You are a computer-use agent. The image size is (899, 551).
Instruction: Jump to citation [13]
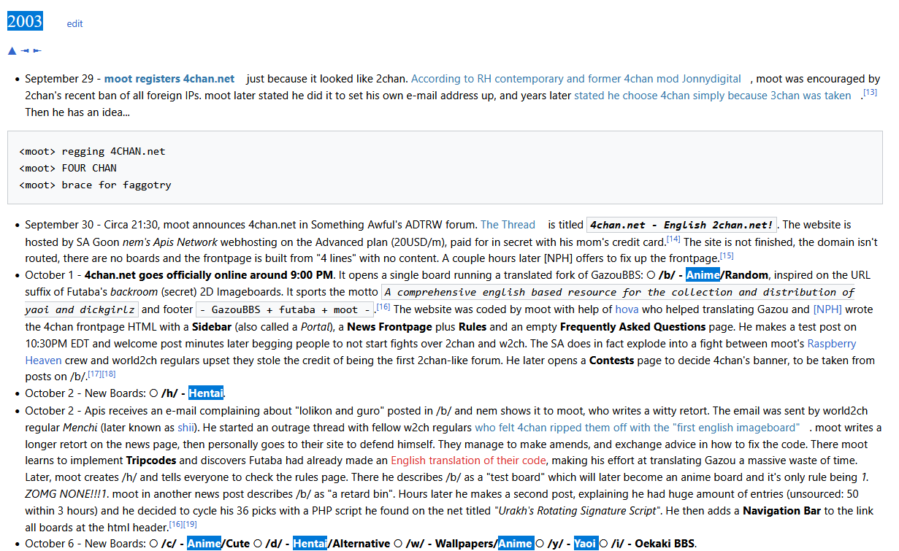(x=870, y=93)
